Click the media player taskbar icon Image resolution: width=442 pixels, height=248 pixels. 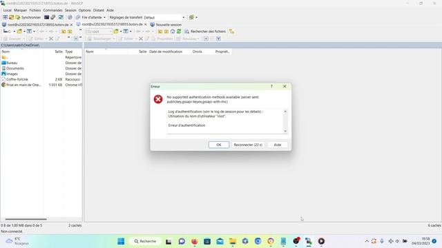321,241
